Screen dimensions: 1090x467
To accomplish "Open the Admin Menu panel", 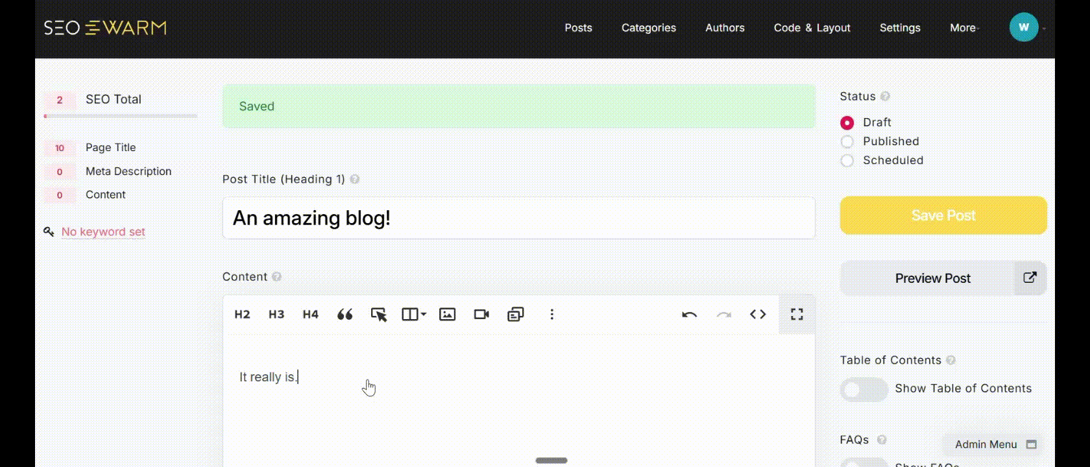I will tap(995, 444).
